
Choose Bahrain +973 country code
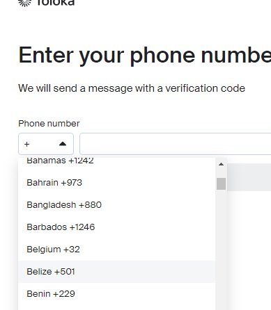click(116, 183)
